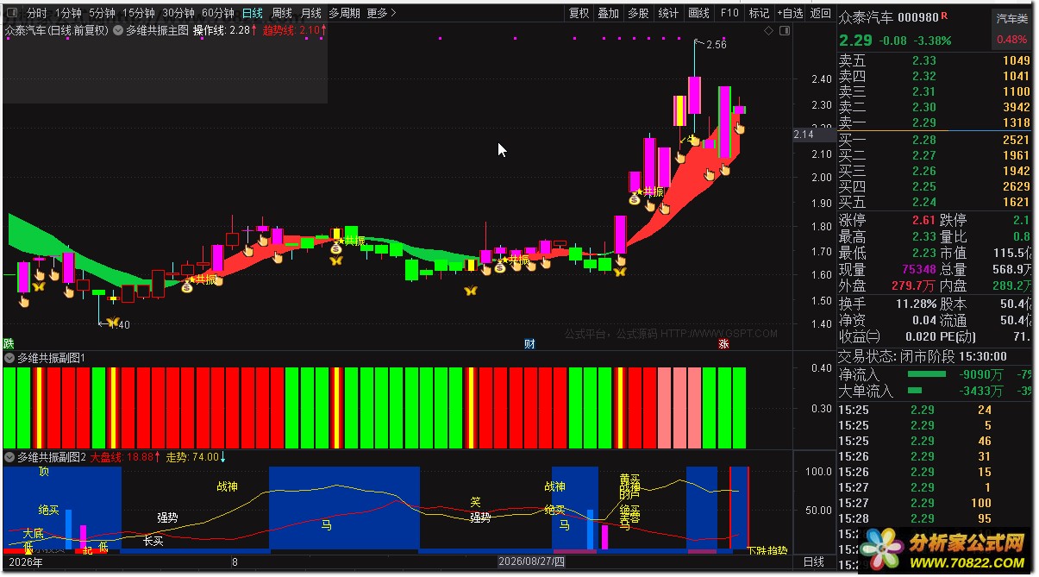Viewport: 1039px width, 577px height.
Task: Click the money bag 共振 signal near 1.90
Action: (x=634, y=199)
